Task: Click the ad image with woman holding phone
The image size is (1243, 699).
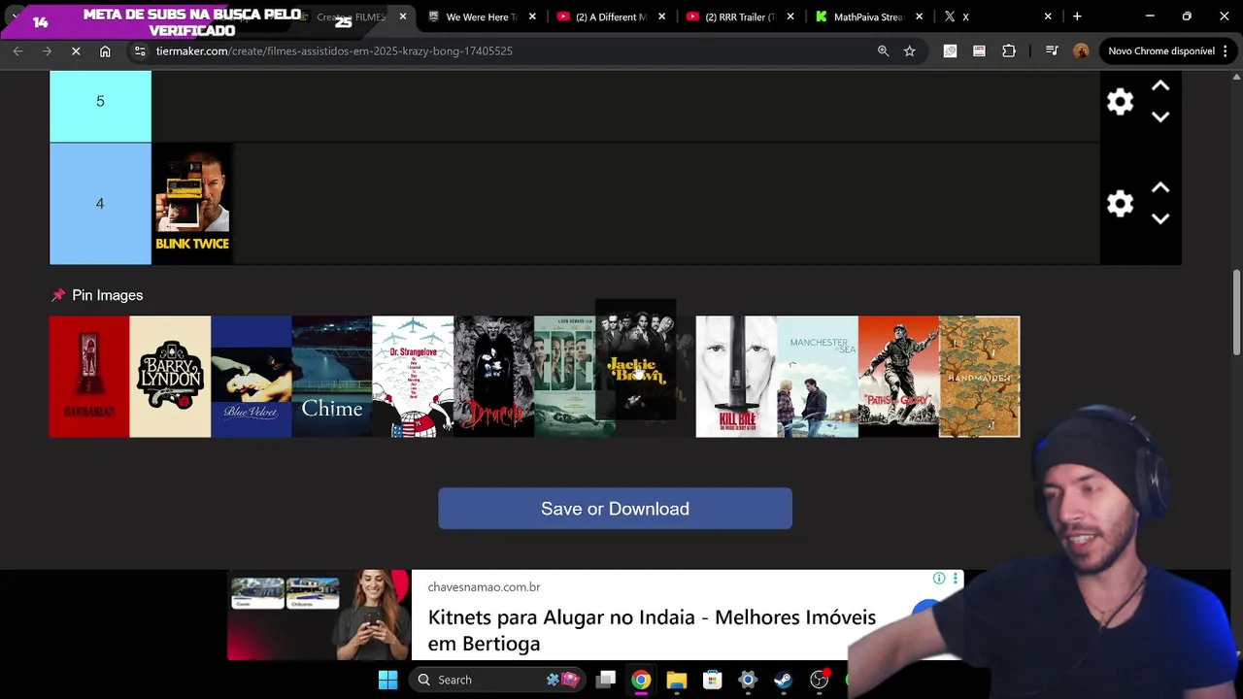Action: click(x=319, y=616)
